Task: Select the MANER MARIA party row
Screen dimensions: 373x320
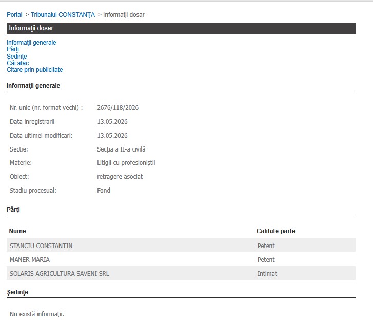Action: tap(181, 259)
